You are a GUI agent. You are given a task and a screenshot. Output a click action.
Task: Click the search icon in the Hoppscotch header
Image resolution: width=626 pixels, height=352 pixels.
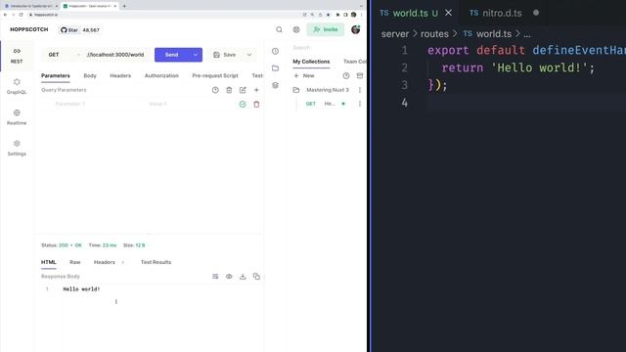tap(279, 29)
